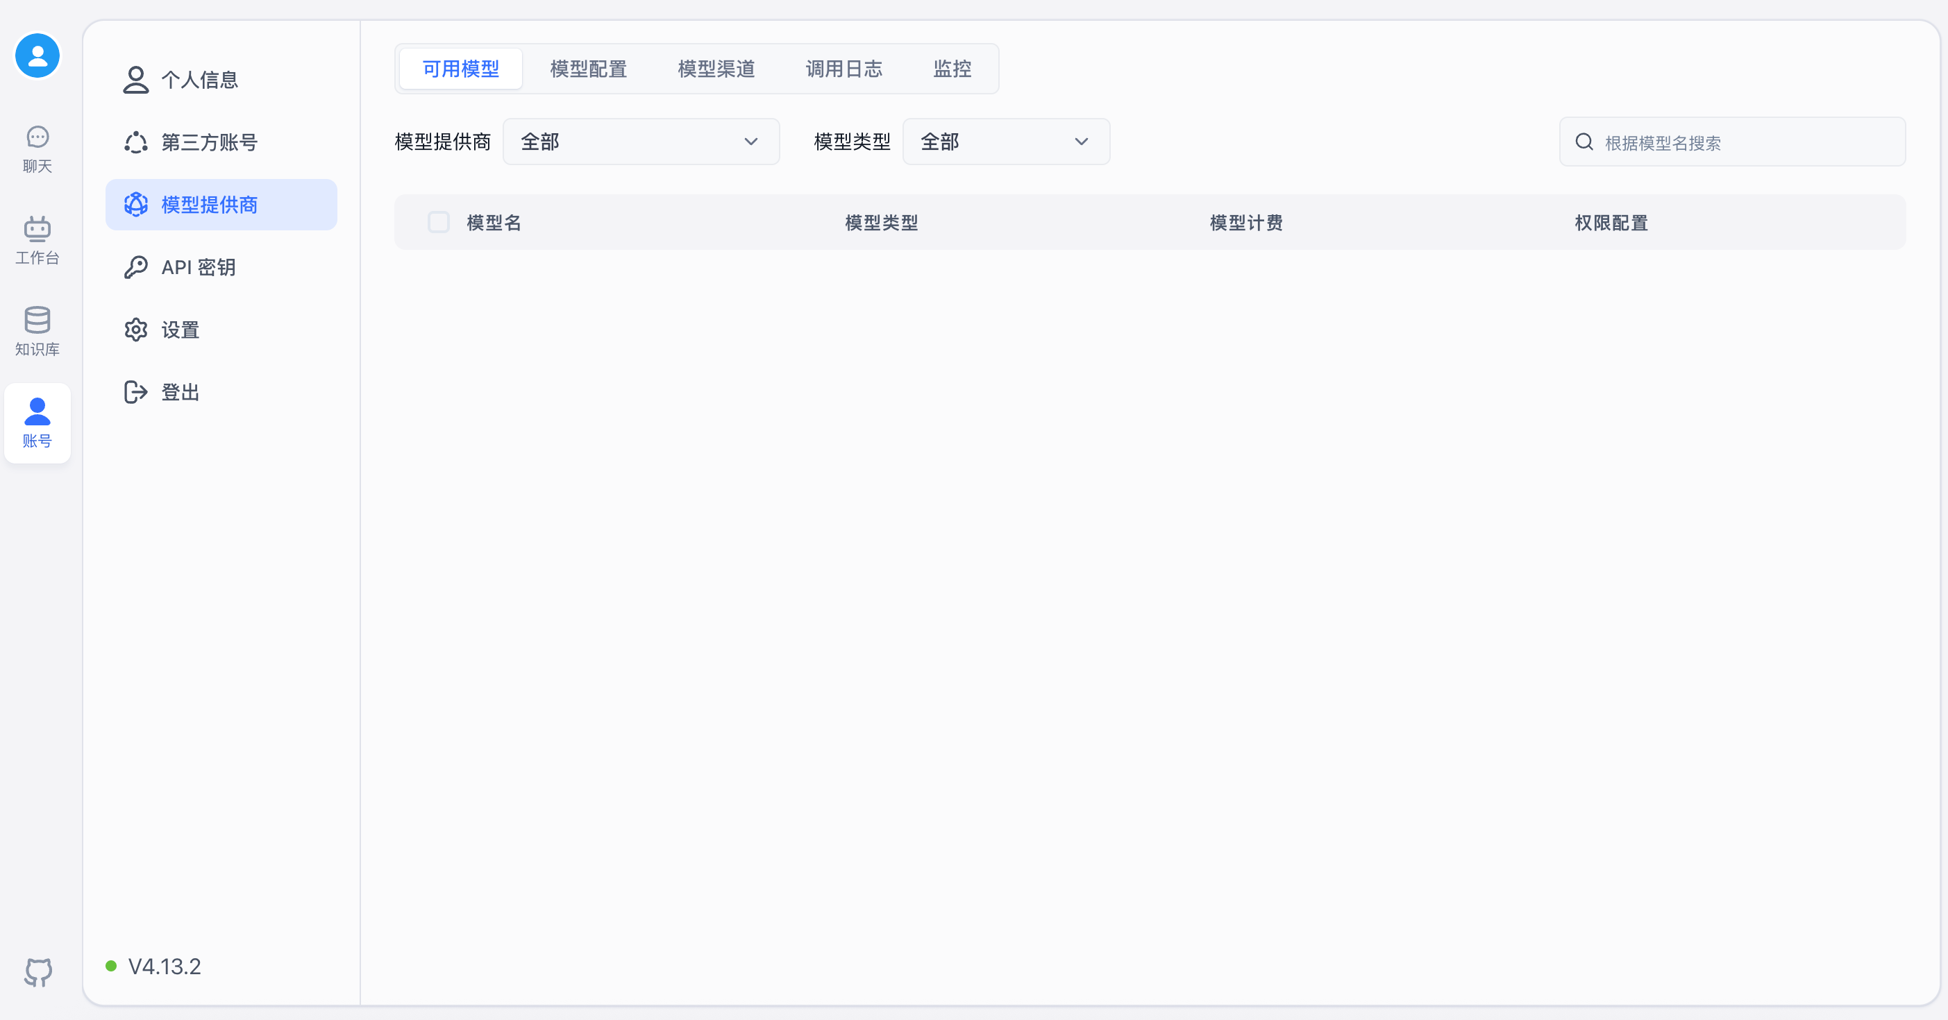
Task: Open the 聊天 chat section
Action: click(x=37, y=149)
